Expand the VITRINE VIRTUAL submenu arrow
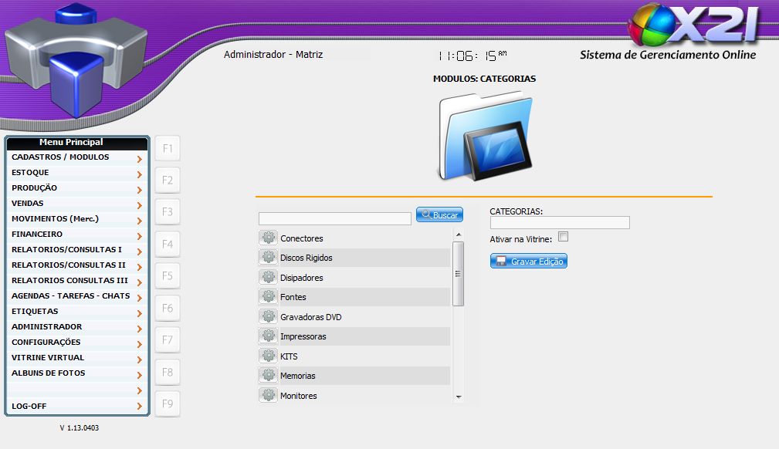 [x=139, y=360]
